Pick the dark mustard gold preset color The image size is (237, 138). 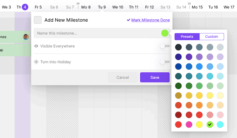(x=178, y=95)
